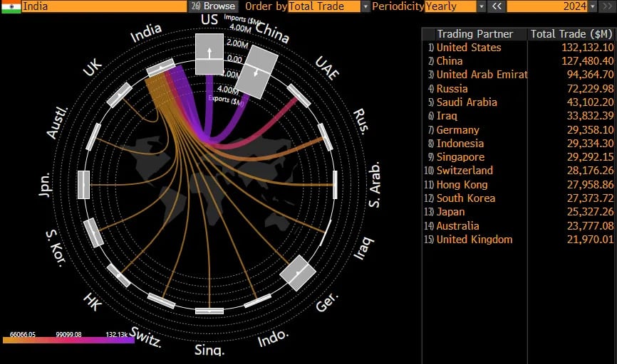Open the 2024 year dropdown arrow

click(x=592, y=6)
